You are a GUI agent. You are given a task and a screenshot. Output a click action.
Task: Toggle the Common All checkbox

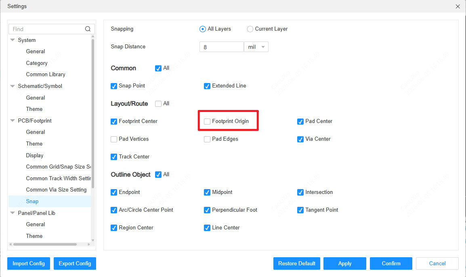(x=158, y=68)
